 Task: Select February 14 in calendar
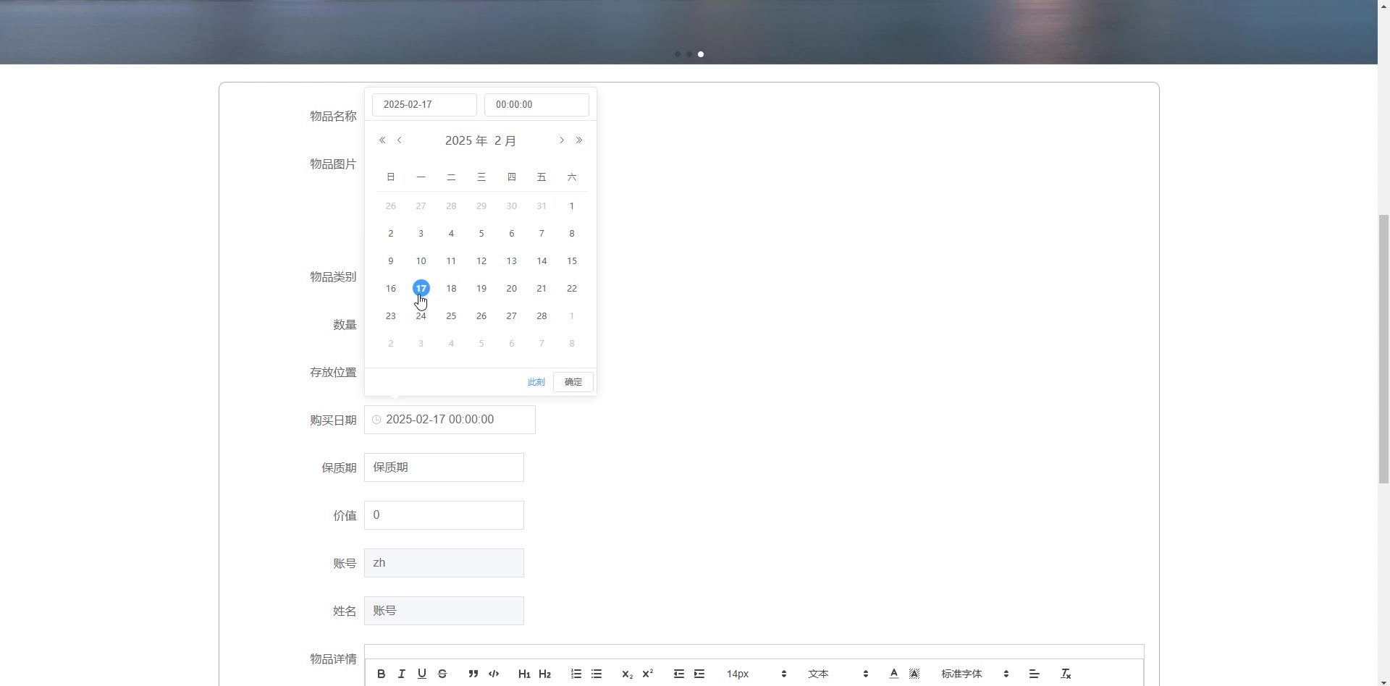542,261
